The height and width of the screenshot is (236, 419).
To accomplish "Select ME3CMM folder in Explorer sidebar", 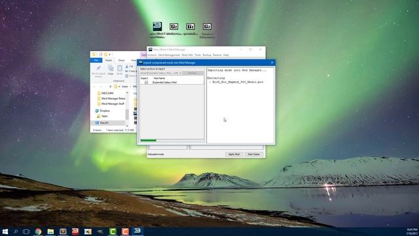I will coord(107,93).
